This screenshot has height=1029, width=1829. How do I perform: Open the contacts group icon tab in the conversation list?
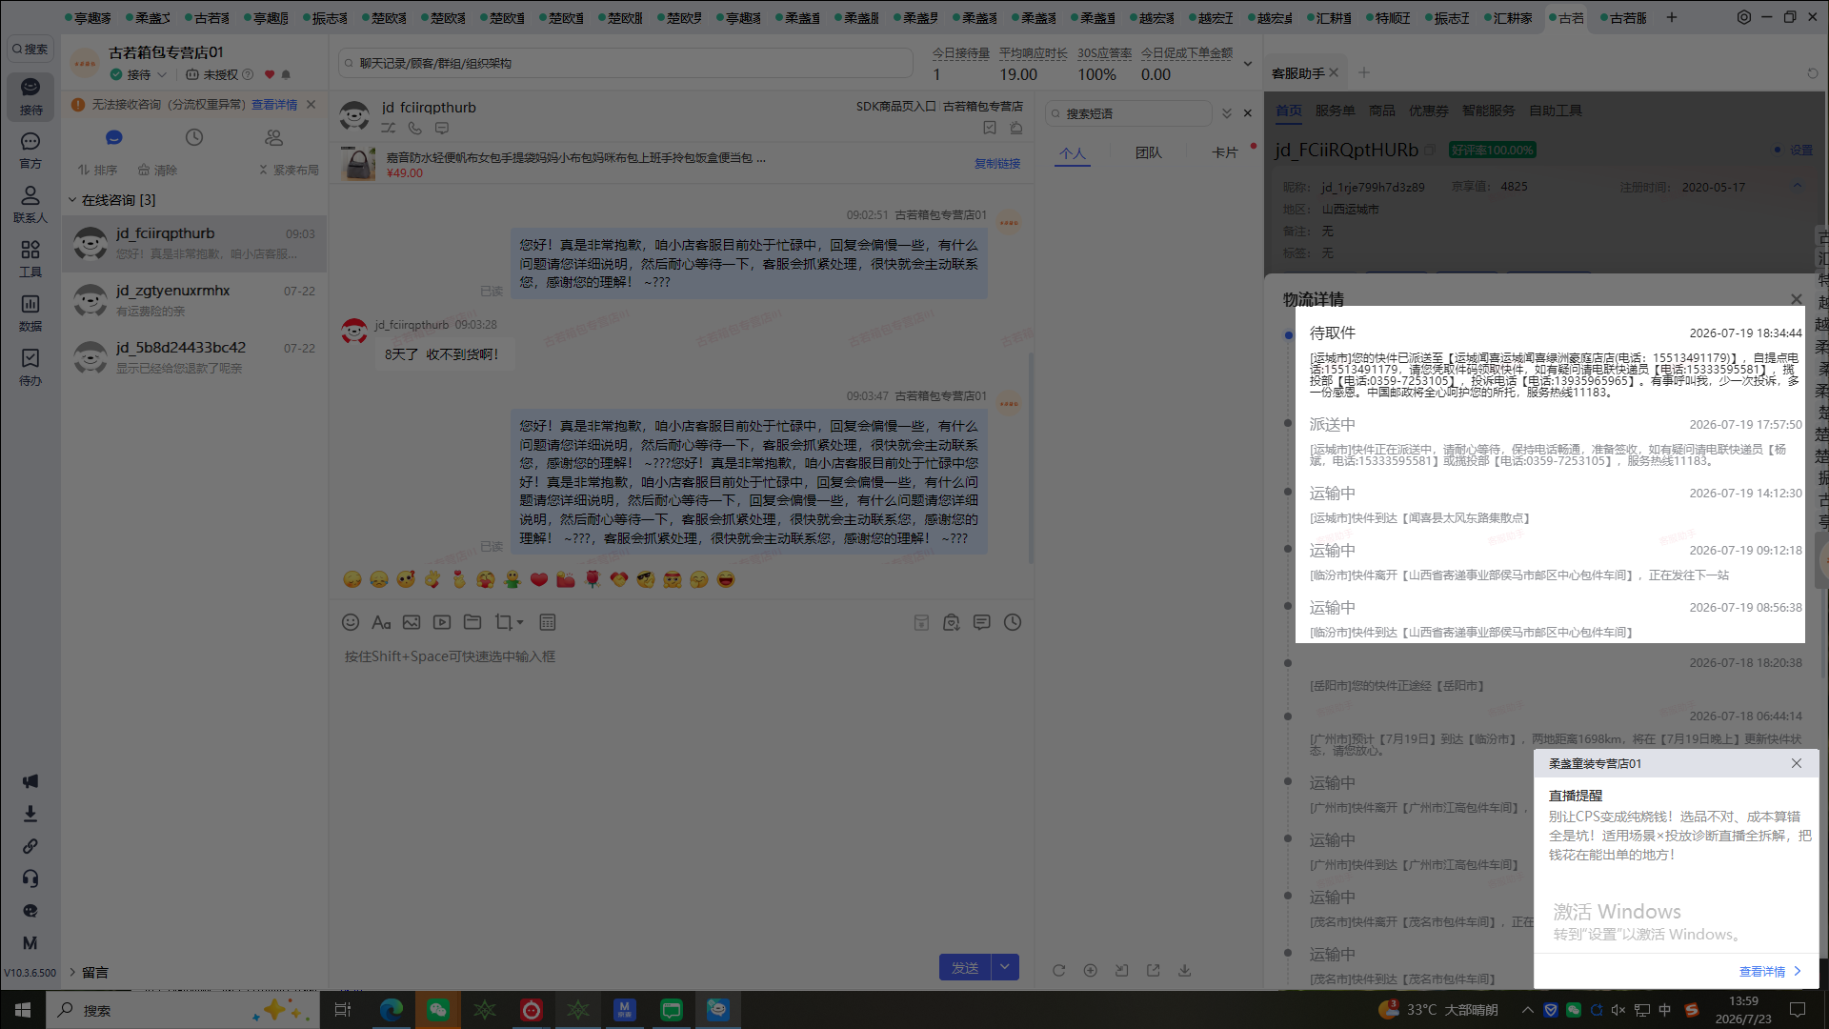tap(274, 137)
